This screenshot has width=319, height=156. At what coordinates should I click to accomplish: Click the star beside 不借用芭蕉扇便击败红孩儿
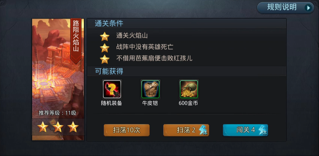click(105, 59)
